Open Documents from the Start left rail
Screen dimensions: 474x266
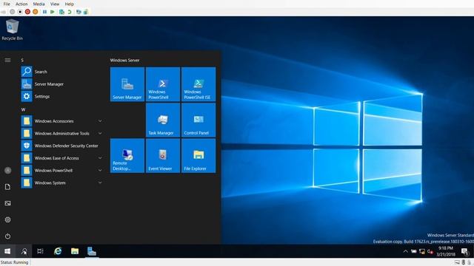coord(8,187)
